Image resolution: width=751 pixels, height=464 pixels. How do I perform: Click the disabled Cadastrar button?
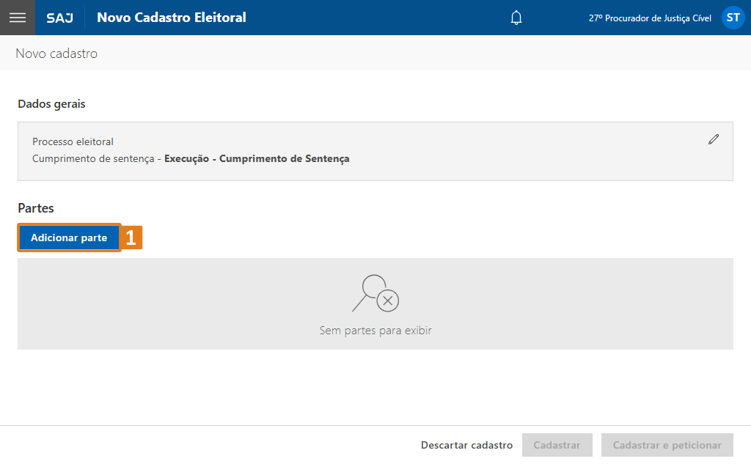coord(557,444)
